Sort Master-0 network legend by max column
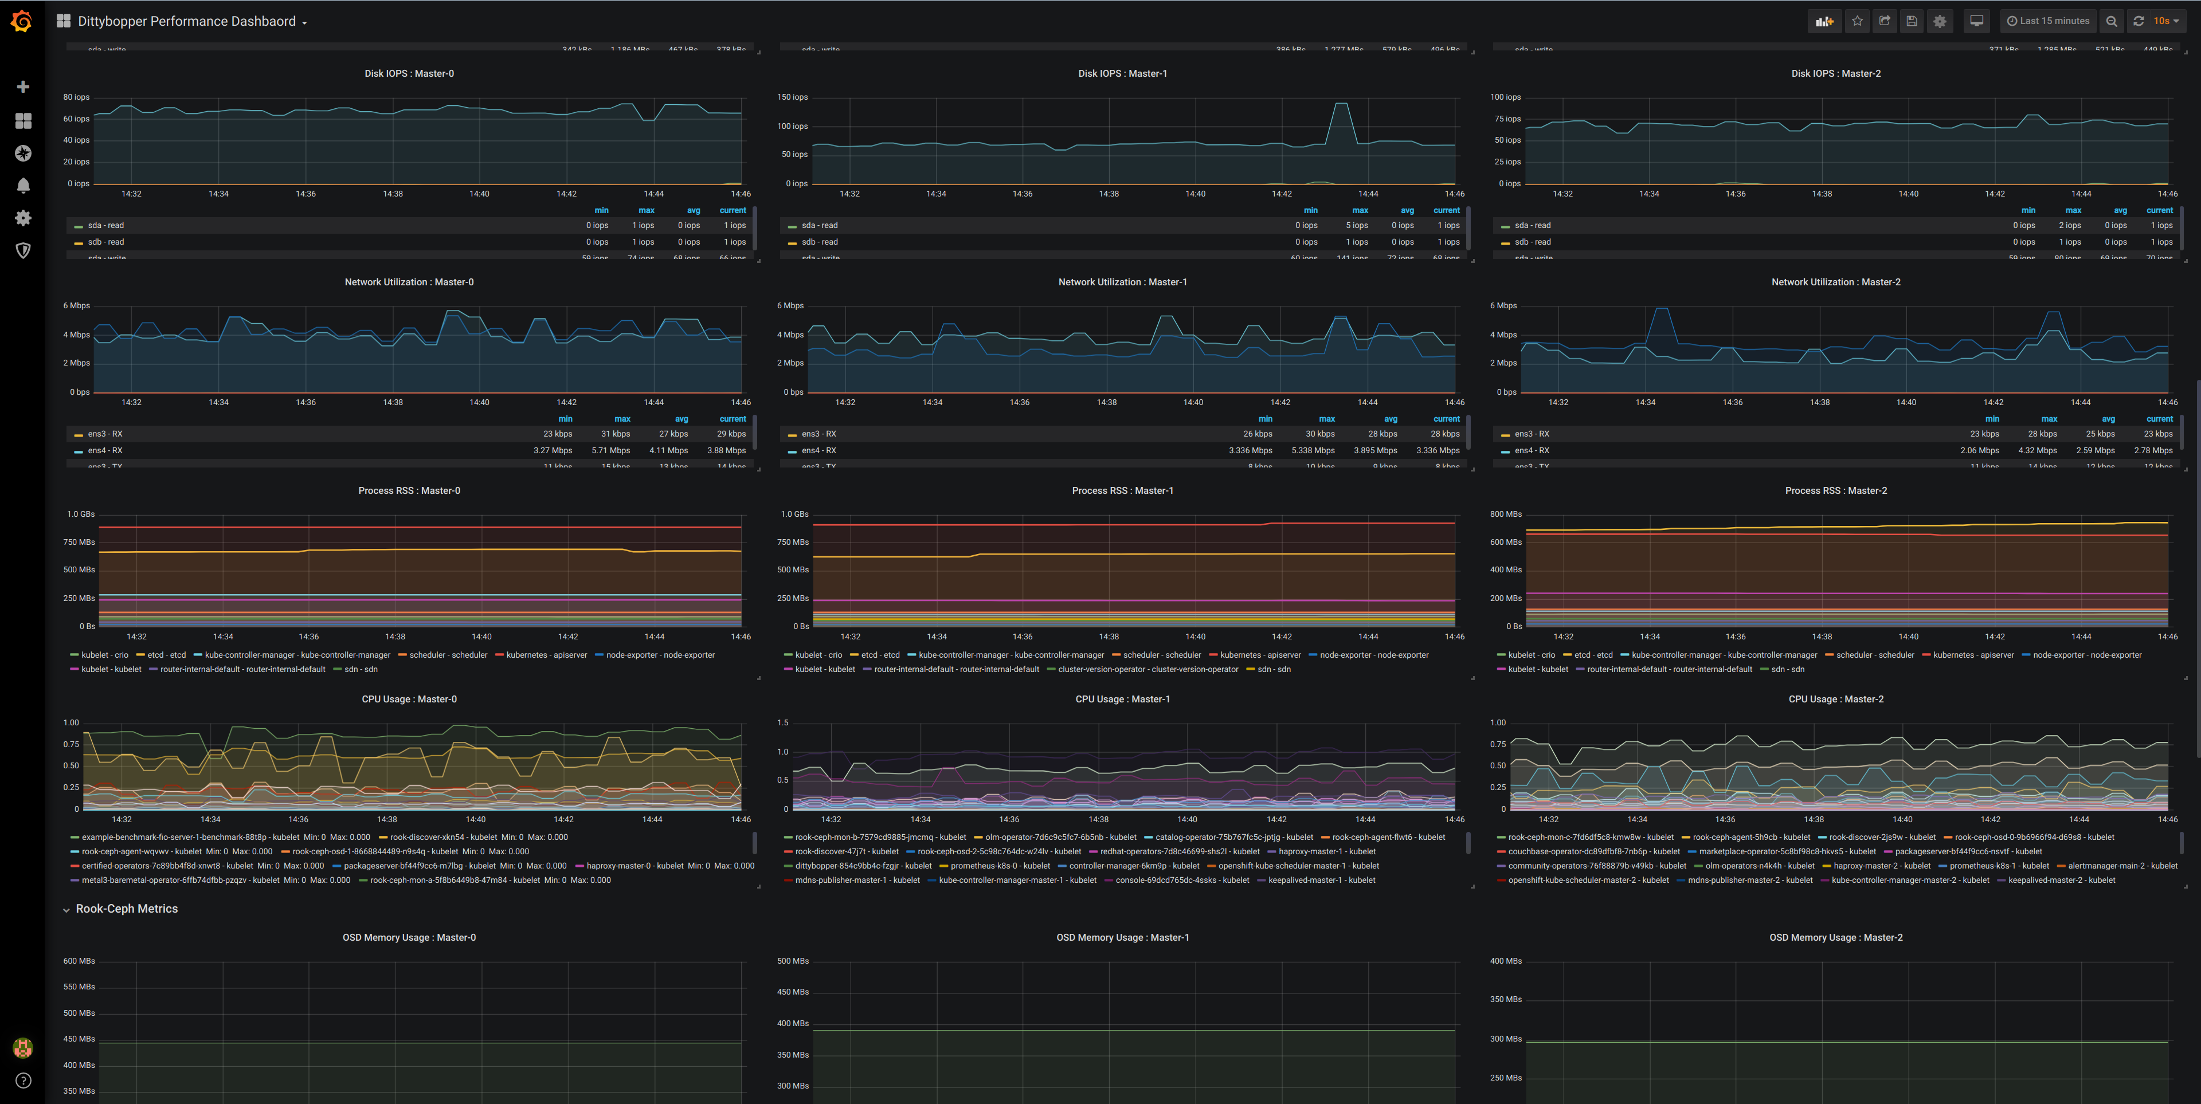 (622, 419)
